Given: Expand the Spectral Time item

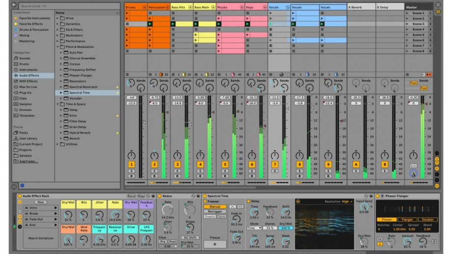Looking at the screenshot, I should point(61,93).
